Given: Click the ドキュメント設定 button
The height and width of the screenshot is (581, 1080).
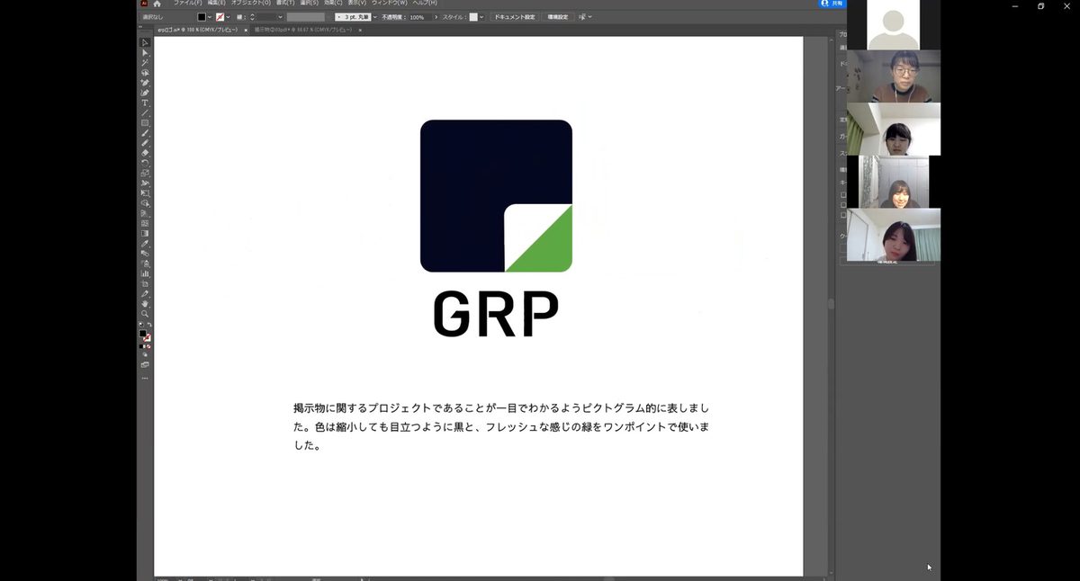Looking at the screenshot, I should tap(514, 17).
